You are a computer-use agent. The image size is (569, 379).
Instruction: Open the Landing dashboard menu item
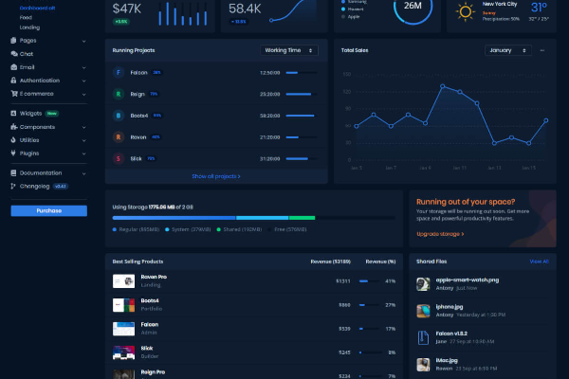pos(29,27)
